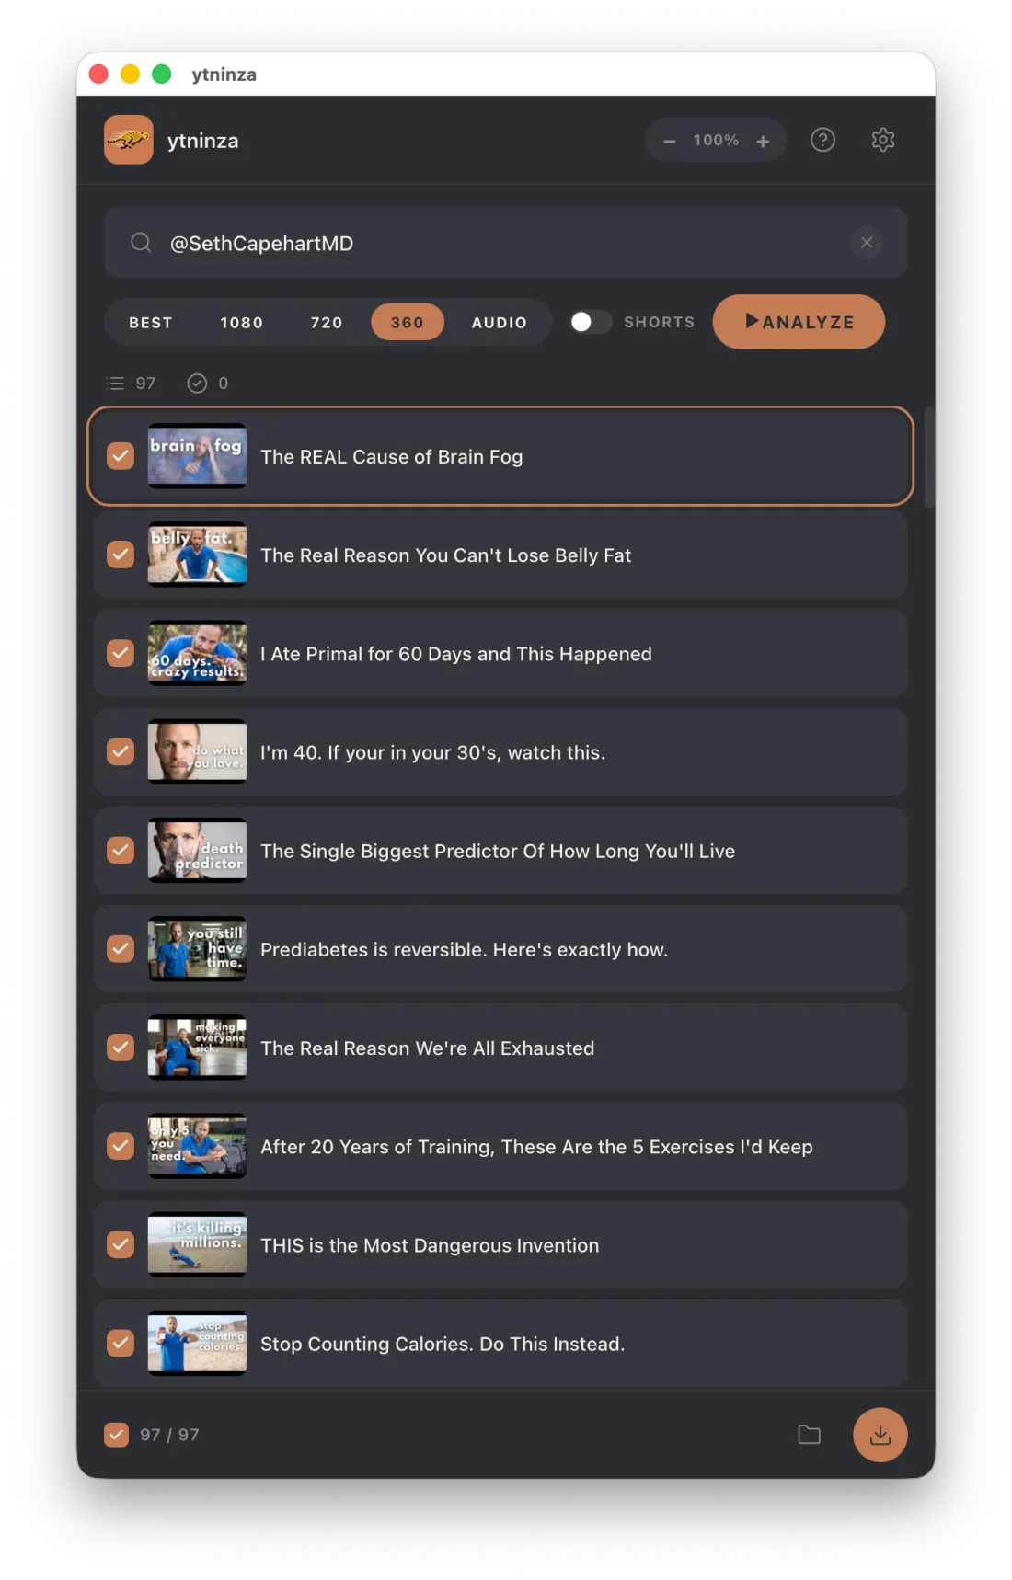The height and width of the screenshot is (1580, 1012).
Task: Open the death predictor thumbnail
Action: [x=197, y=850]
